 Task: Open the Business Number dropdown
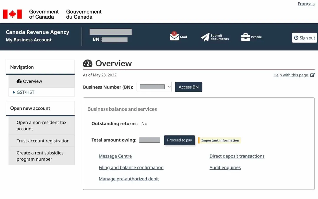154,87
